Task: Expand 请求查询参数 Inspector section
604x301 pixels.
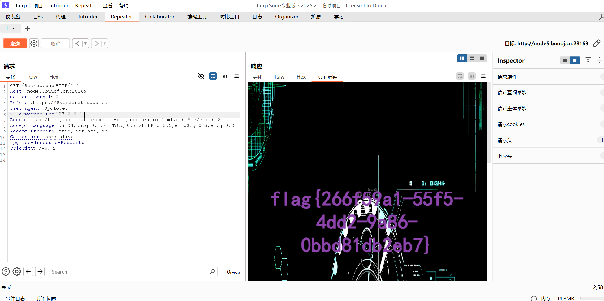Action: pyautogui.click(x=549, y=93)
